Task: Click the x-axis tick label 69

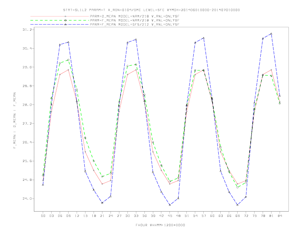Action: (238, 216)
